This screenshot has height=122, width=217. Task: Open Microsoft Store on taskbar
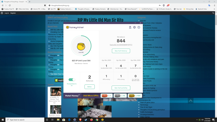click(x=64, y=120)
